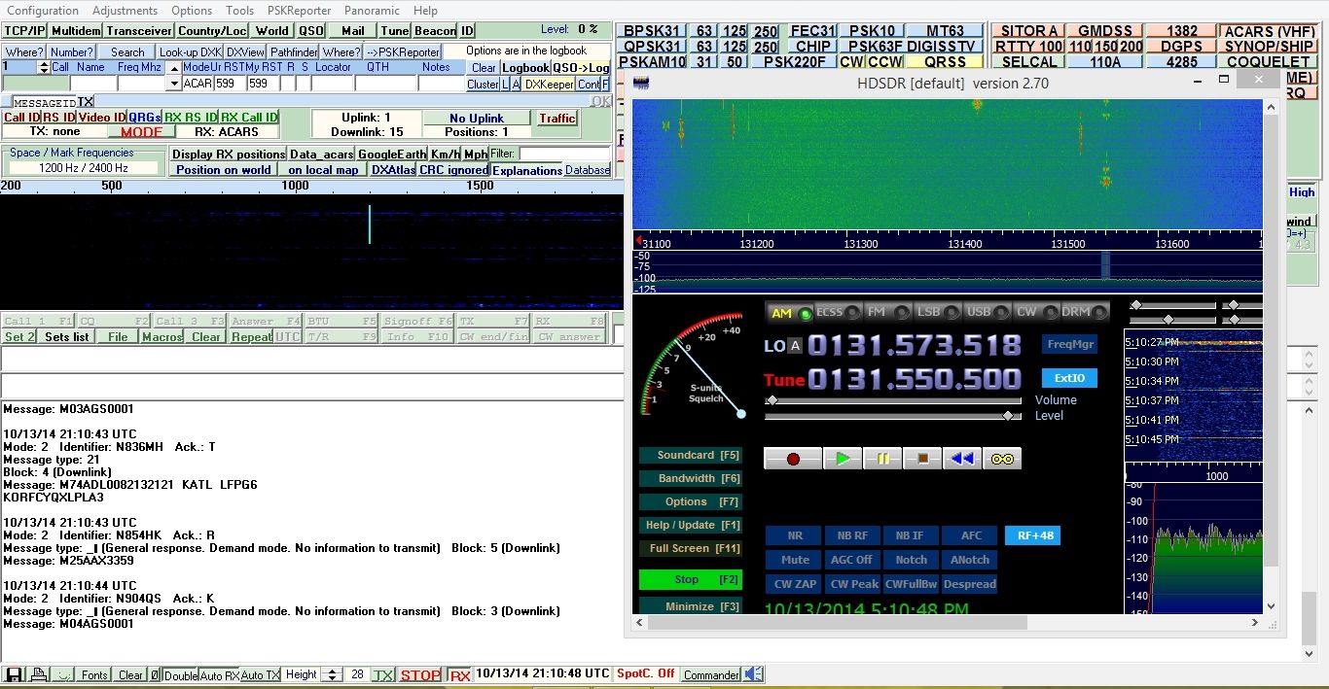This screenshot has width=1329, height=689.
Task: Click the RX icon in status bar
Action: [459, 674]
